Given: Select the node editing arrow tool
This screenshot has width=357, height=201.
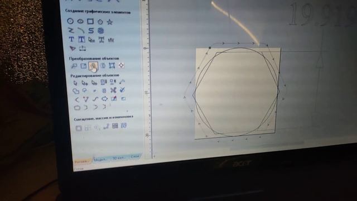Looking at the screenshot, I should 75,83.
